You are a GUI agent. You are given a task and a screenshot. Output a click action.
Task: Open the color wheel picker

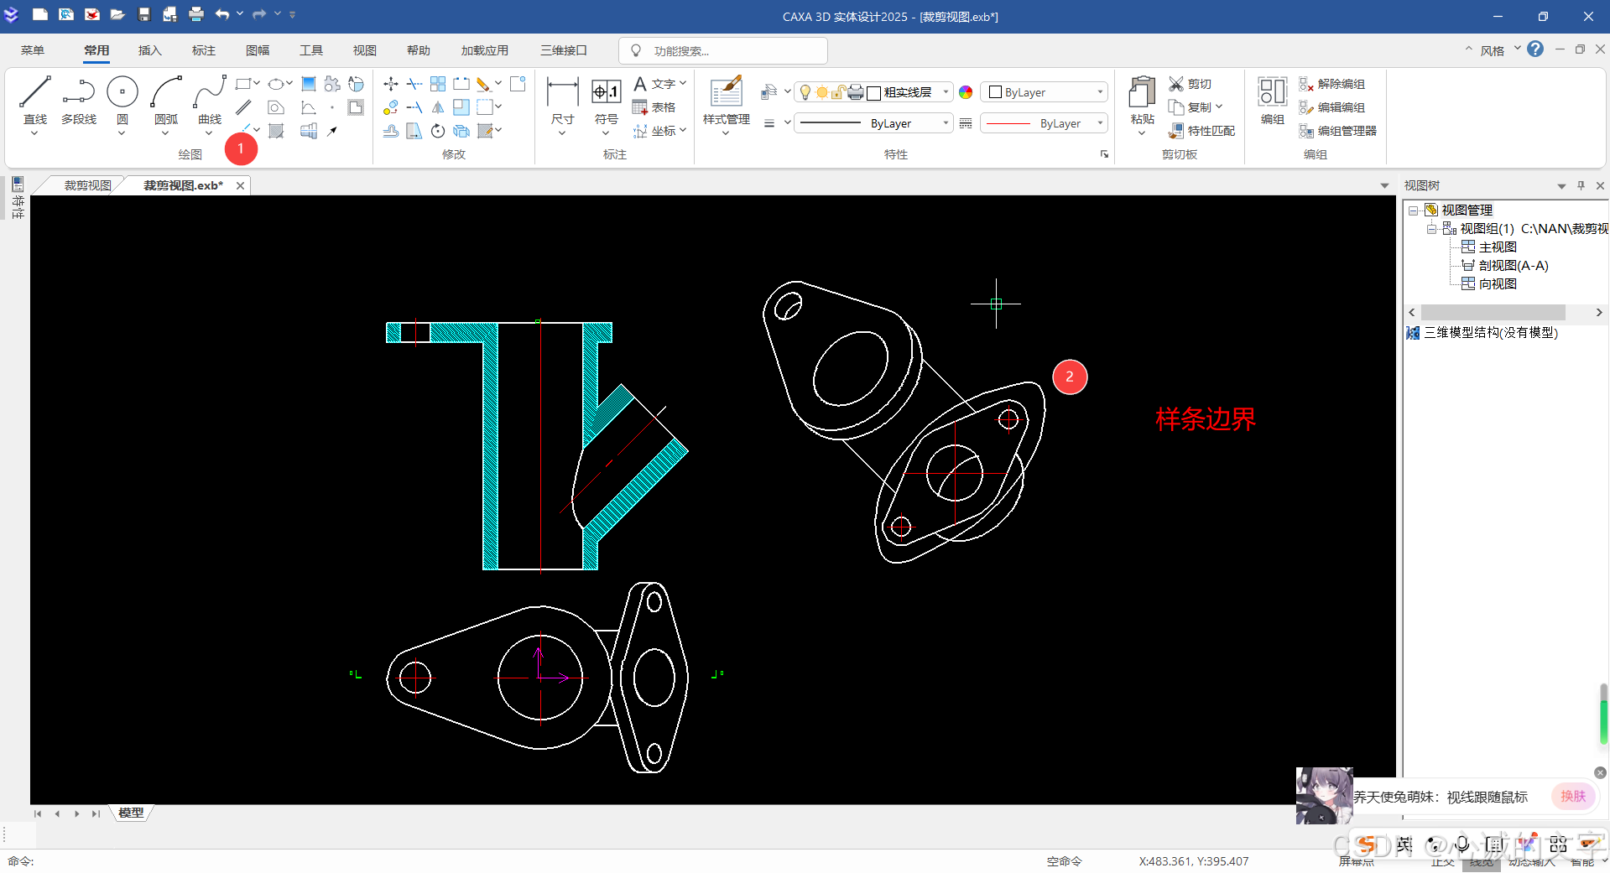pyautogui.click(x=966, y=92)
